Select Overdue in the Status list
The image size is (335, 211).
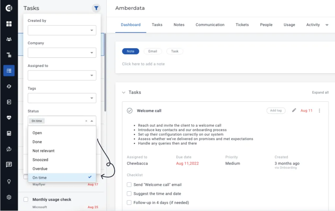click(62, 169)
